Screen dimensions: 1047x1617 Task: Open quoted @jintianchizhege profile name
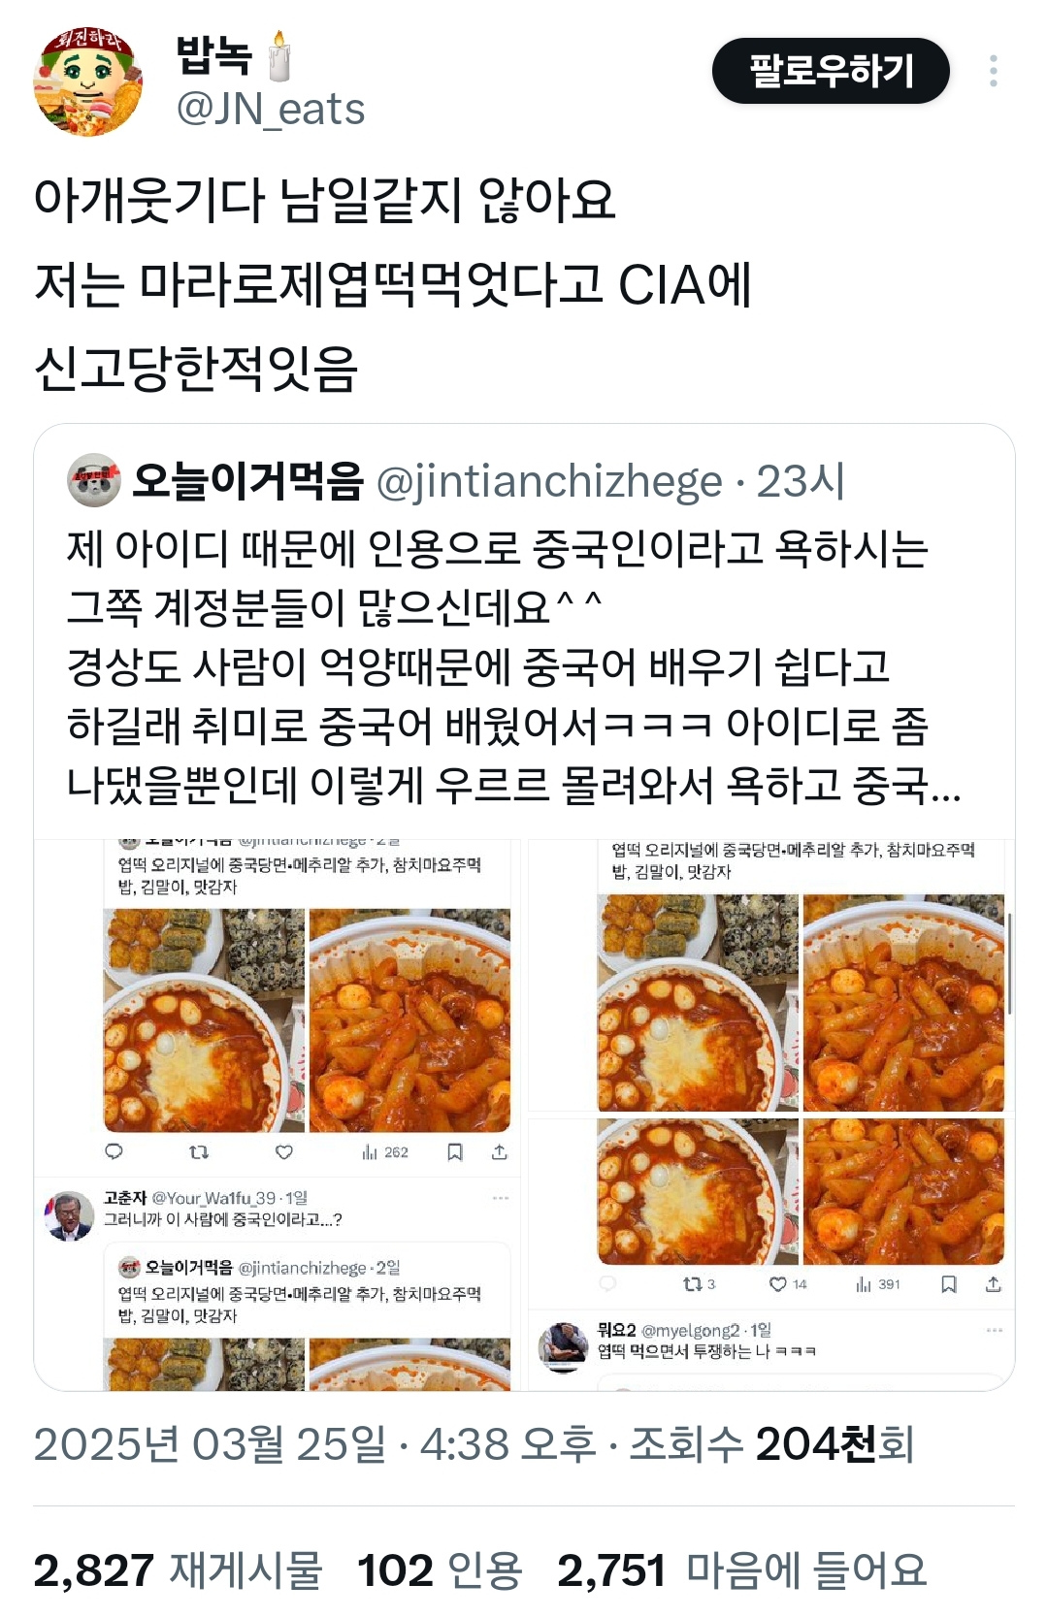247,480
